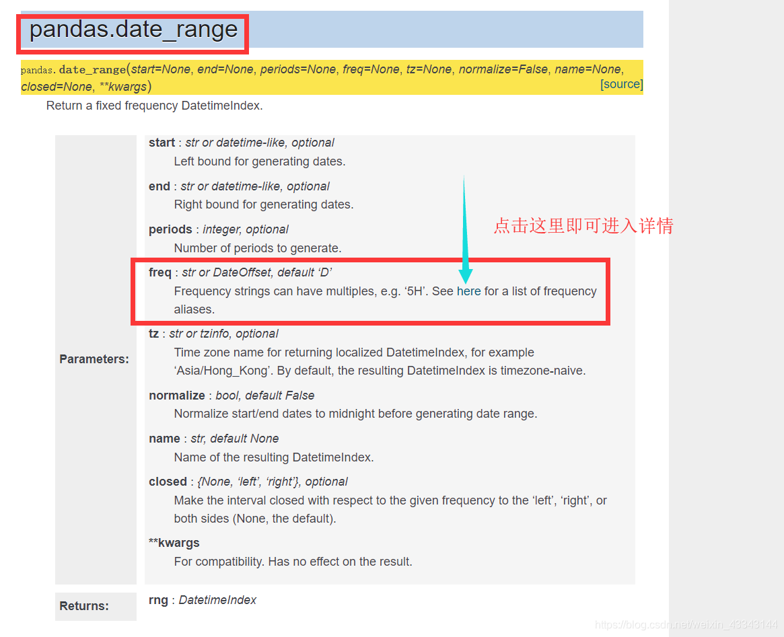Viewport: 784px width, 637px height.
Task: Follow the 'here' link for frequency aliases
Action: [x=468, y=291]
